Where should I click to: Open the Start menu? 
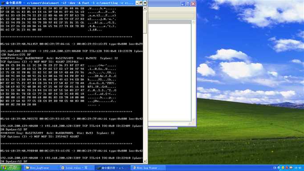(x=11, y=168)
